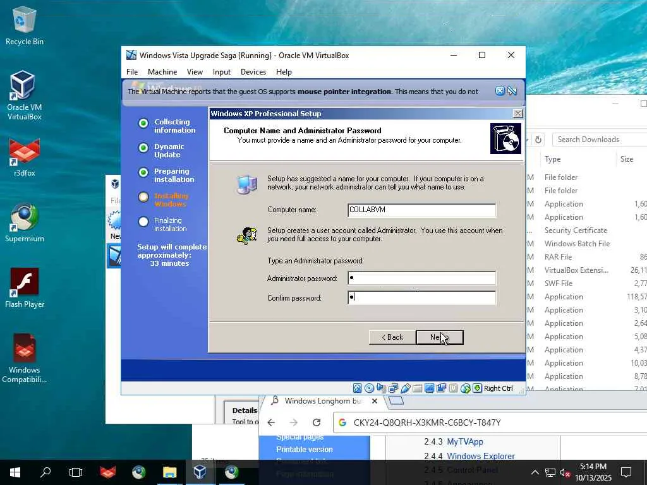Select the r3dfox desktop shortcut
Screen dimensions: 647x485
pos(25,157)
